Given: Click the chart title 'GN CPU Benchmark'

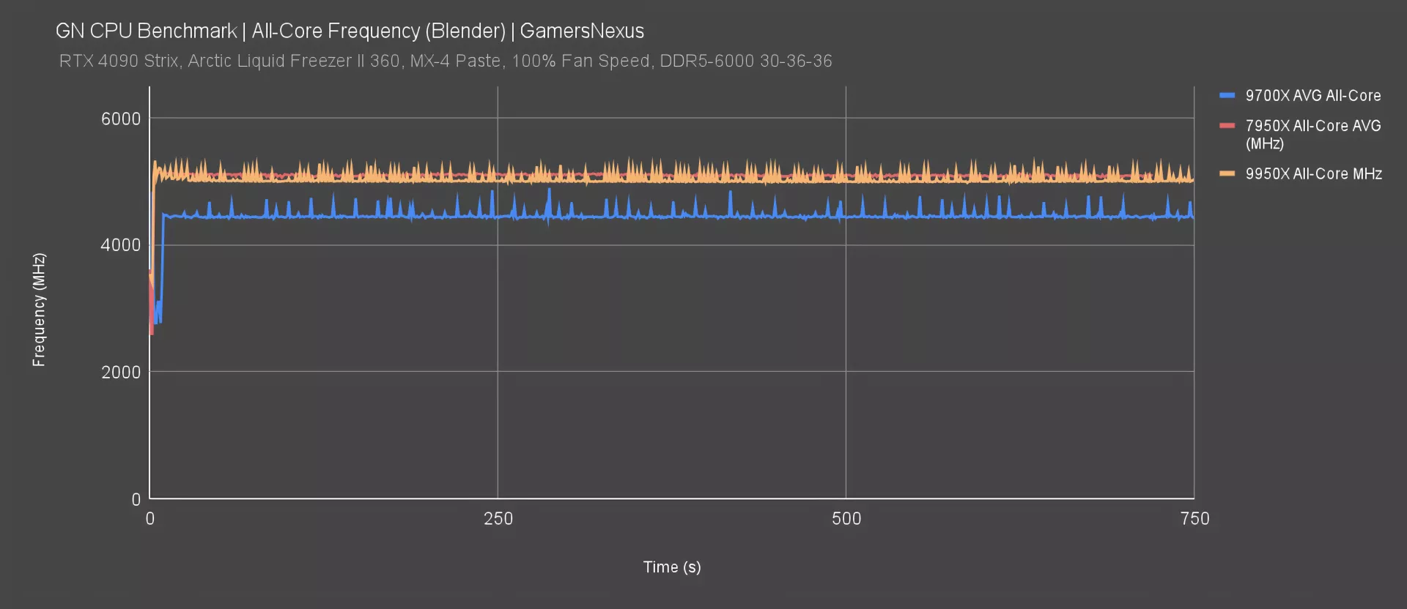Looking at the screenshot, I should click(x=147, y=31).
